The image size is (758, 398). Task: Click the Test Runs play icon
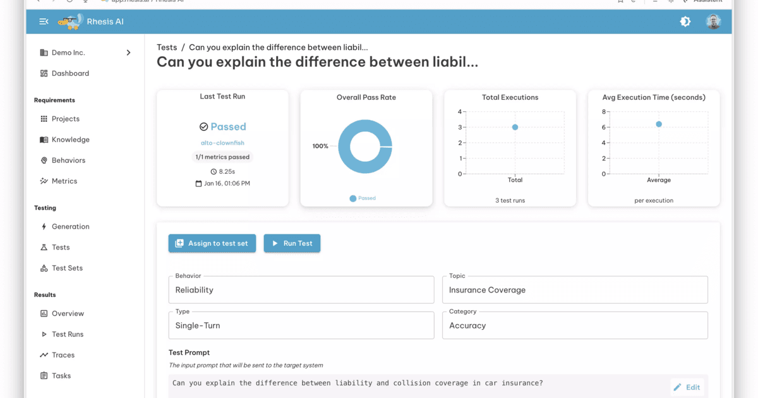pos(44,334)
